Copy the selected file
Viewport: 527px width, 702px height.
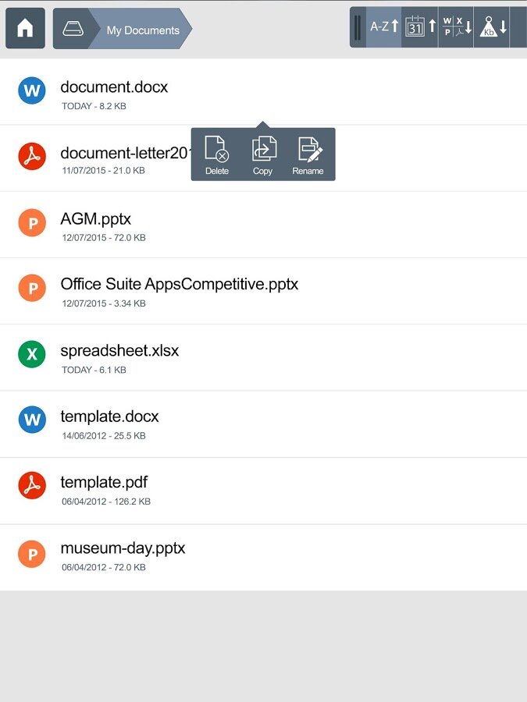pyautogui.click(x=263, y=154)
